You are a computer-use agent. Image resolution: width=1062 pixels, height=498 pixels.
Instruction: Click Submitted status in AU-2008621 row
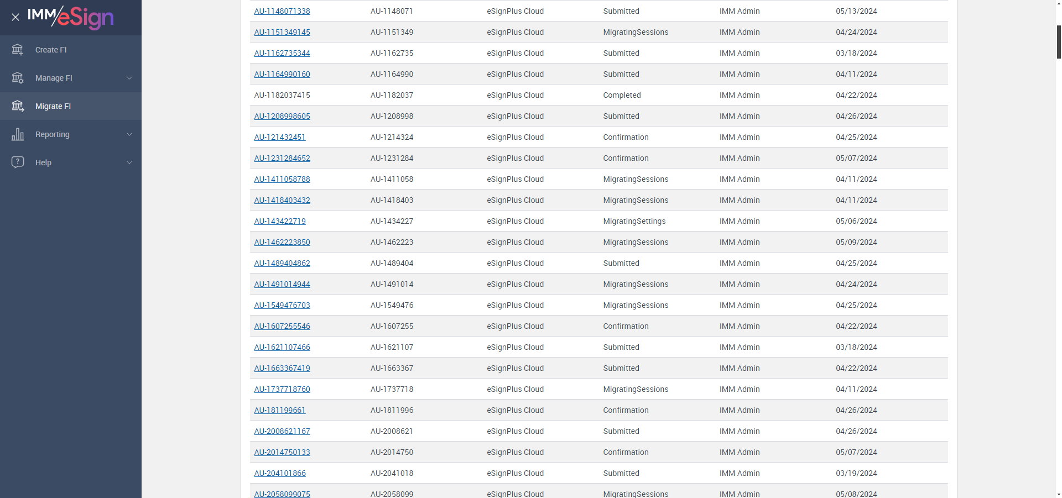(621, 431)
